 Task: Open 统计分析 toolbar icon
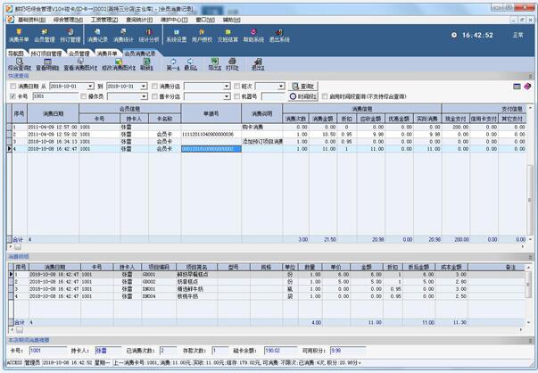pyautogui.click(x=149, y=36)
